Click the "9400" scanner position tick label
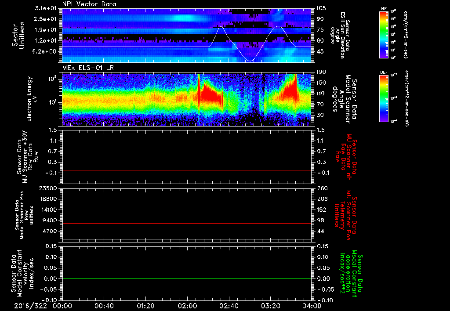 click(49, 221)
